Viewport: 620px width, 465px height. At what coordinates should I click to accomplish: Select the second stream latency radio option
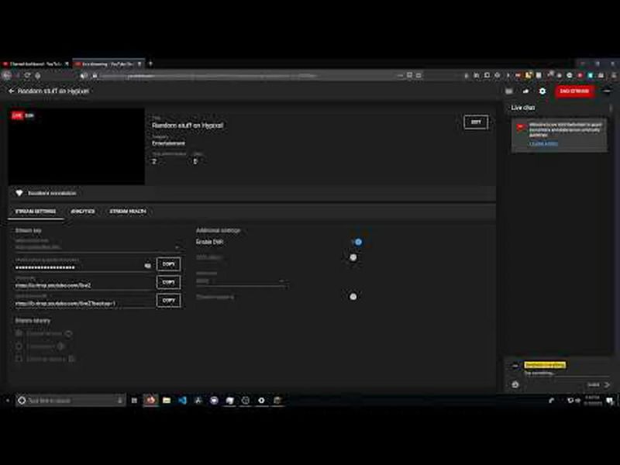[19, 346]
